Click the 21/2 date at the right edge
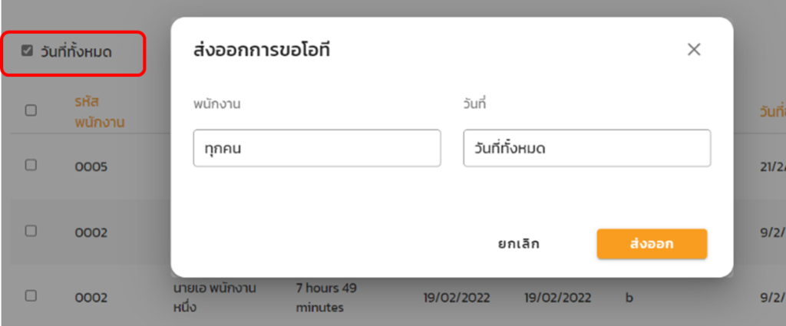This screenshot has width=786, height=326. click(x=771, y=166)
